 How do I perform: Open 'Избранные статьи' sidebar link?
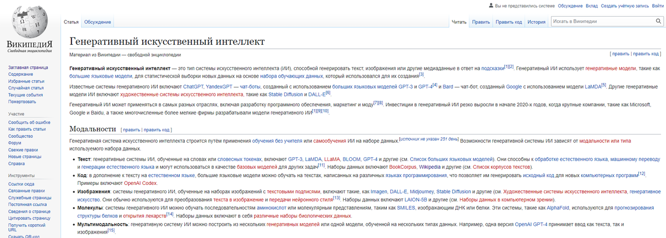(x=26, y=81)
